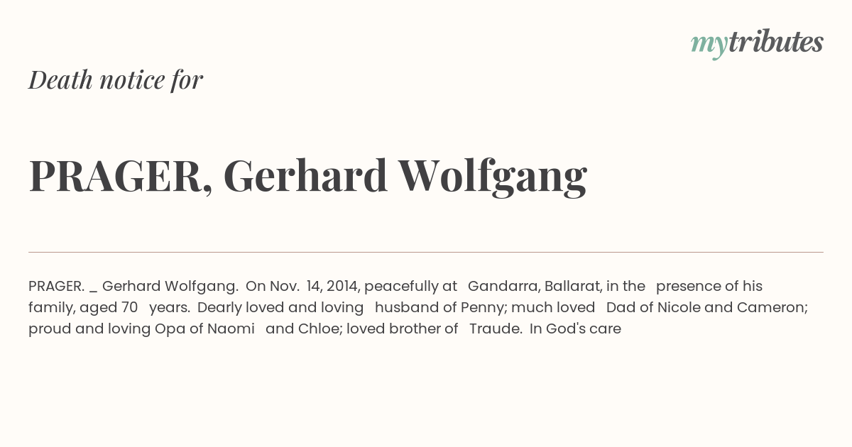Viewport: 852px width, 447px height.
Task: Click the name "Nicole" in the notice
Action: [680, 308]
